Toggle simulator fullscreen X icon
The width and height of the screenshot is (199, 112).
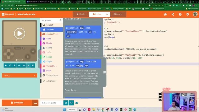coord(33,65)
